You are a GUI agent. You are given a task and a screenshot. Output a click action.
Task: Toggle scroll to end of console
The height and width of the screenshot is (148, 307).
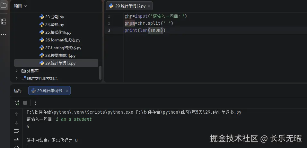click(16, 139)
